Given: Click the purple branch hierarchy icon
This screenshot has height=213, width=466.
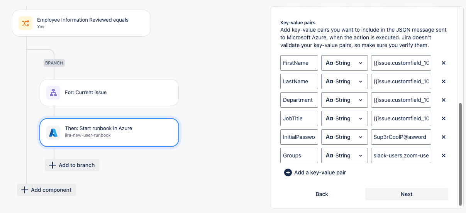Looking at the screenshot, I should pos(53,93).
